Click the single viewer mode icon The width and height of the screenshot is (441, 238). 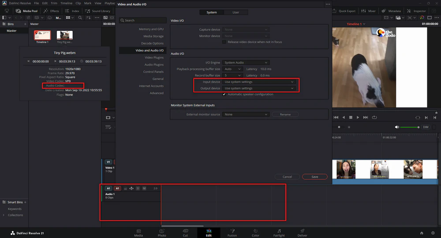[430, 18]
